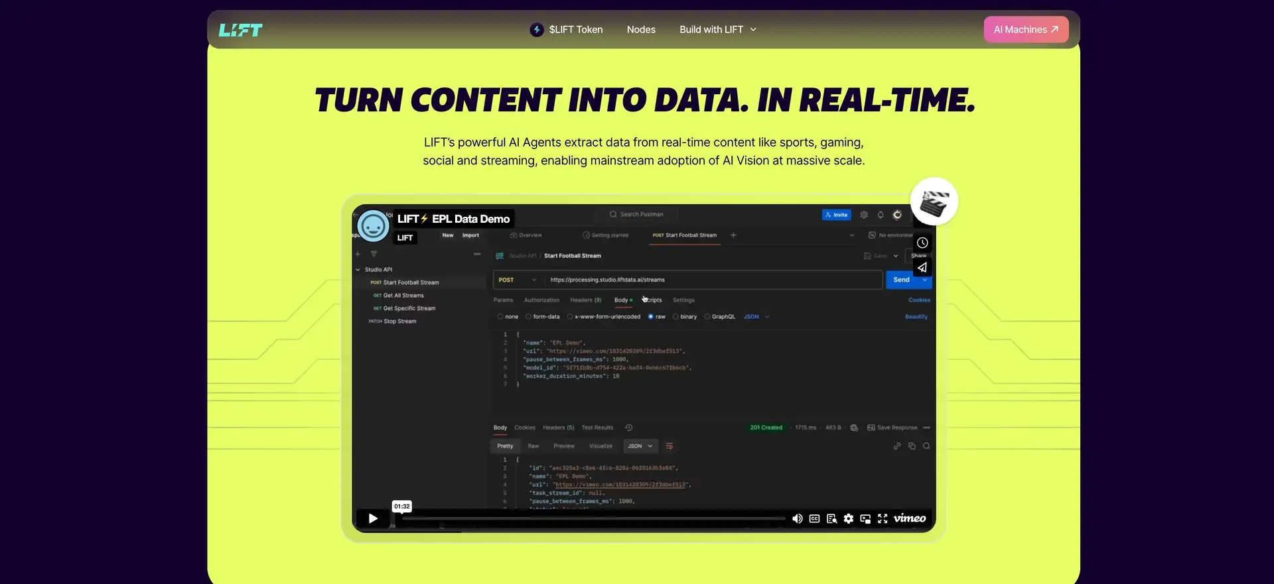The image size is (1274, 584).
Task: Select the Raw response view
Action: tap(533, 446)
